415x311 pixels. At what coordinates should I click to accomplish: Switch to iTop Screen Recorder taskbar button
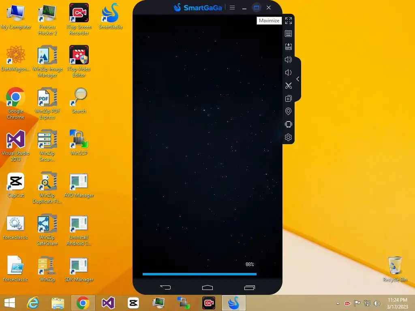tap(209, 303)
